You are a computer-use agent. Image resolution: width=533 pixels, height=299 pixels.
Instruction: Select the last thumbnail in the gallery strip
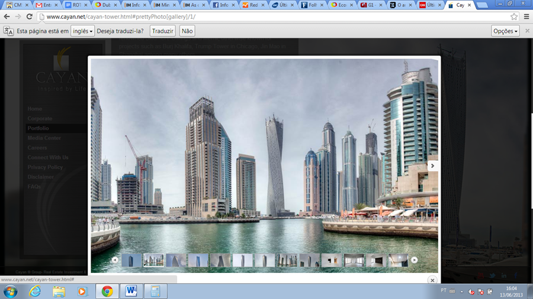[x=398, y=260]
